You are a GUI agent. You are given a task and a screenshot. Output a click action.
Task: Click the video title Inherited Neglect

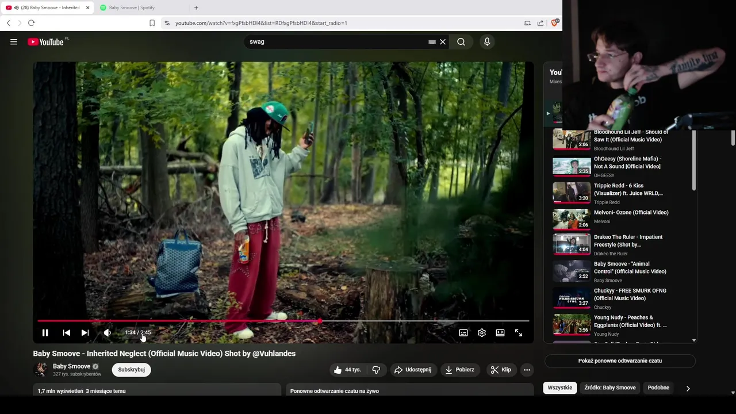coord(164,354)
